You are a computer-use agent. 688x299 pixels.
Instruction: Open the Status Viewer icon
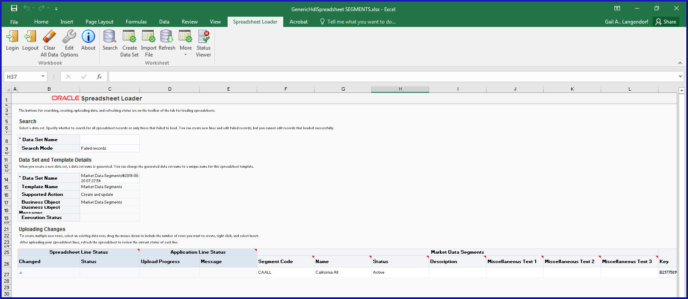[204, 37]
